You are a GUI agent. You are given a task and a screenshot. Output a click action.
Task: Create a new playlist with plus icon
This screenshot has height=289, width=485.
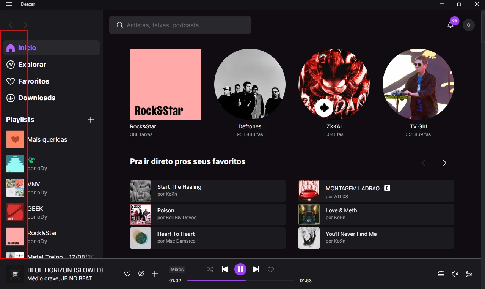(x=91, y=120)
